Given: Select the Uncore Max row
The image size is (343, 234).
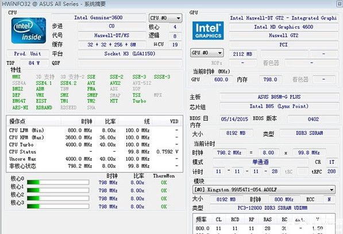Looking at the screenshot, I should pos(94,159).
